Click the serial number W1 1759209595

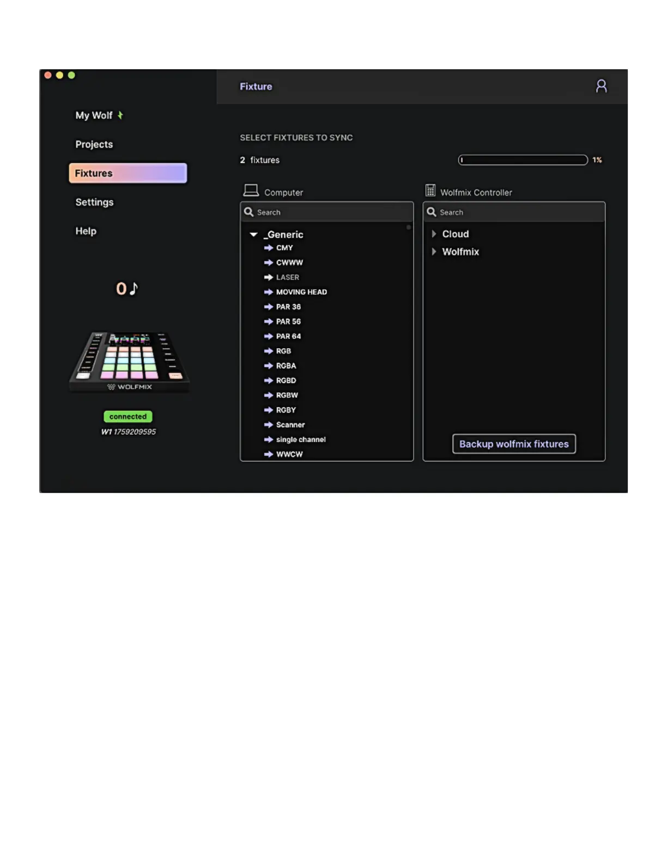[129, 432]
